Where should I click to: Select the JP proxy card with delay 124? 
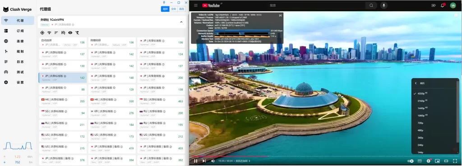coord(161,54)
